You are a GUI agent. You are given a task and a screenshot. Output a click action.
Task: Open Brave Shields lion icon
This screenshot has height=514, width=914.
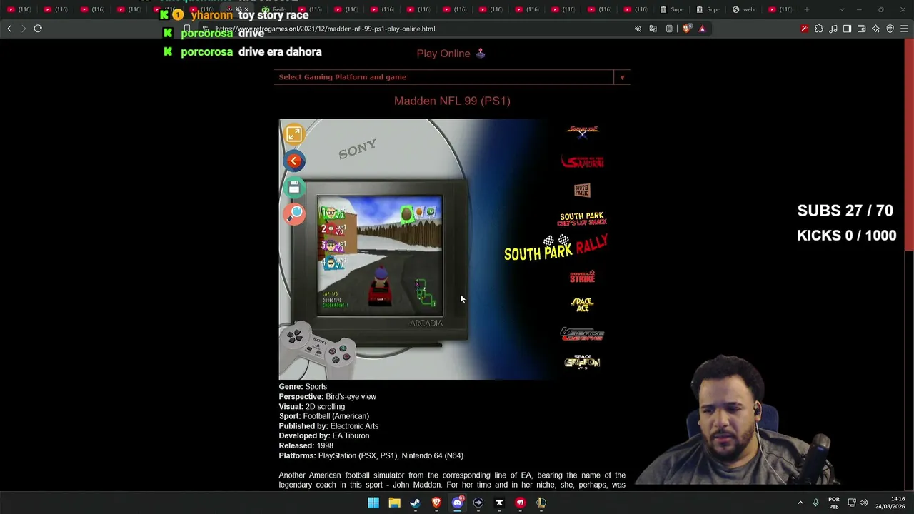(686, 29)
